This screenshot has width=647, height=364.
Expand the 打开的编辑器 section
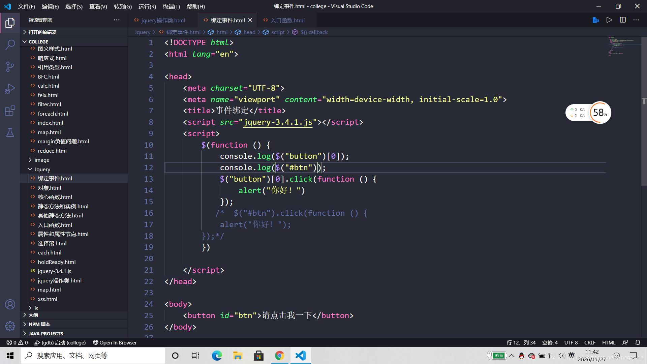74,32
